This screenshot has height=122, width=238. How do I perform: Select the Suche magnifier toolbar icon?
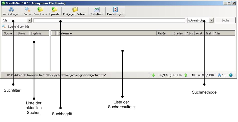tap(27, 11)
